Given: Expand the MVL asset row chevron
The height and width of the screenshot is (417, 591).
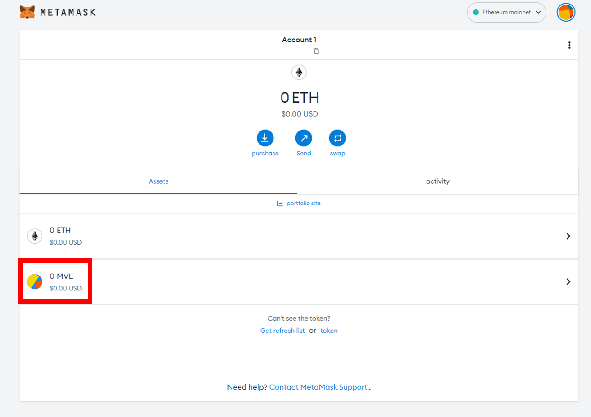Looking at the screenshot, I should click(x=568, y=281).
